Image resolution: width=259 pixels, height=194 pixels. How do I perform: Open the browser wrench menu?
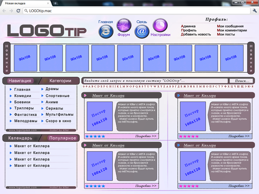coord(255,11)
